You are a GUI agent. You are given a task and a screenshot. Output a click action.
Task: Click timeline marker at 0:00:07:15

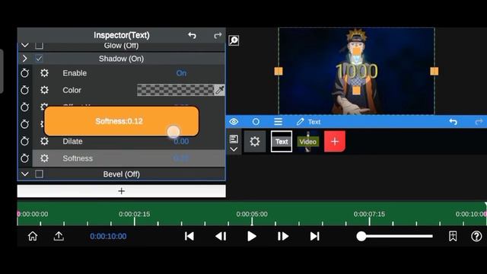(369, 215)
